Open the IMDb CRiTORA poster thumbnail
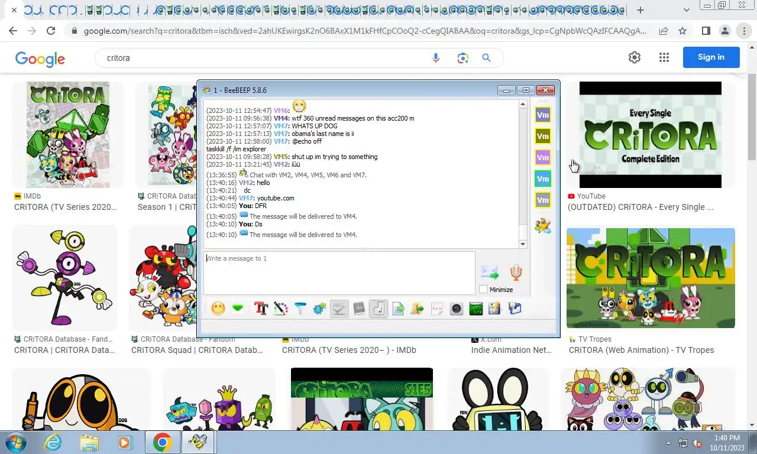Screen dimensions: 757x454 tap(68, 135)
